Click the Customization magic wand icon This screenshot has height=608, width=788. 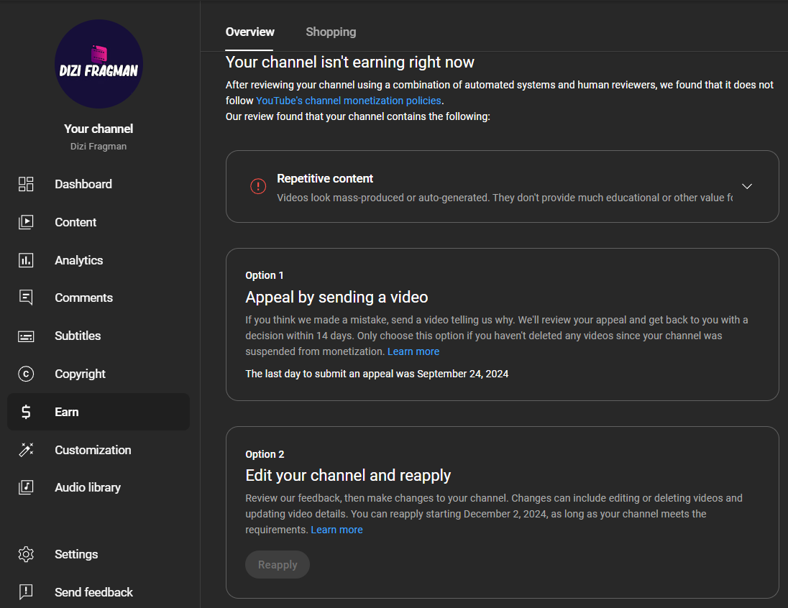point(26,450)
